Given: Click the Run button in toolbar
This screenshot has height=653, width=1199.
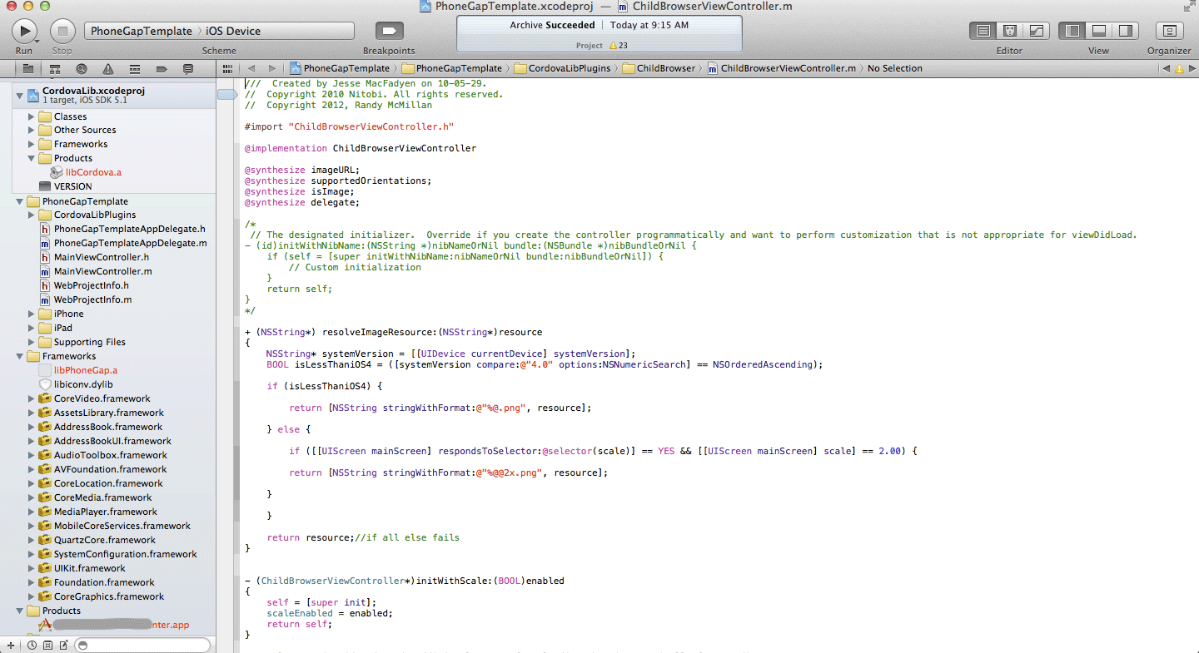Looking at the screenshot, I should coord(24,32).
